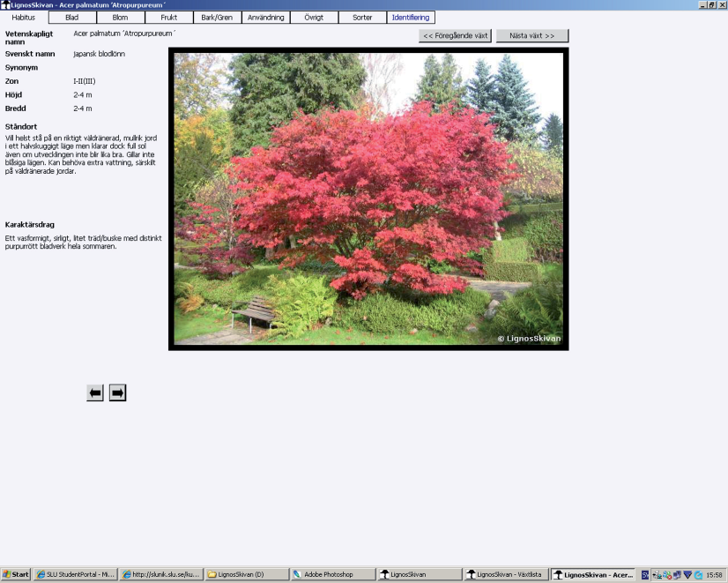
Task: Click the Föregående växt button
Action: point(455,36)
